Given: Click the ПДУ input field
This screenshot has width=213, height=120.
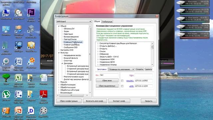Looking at the screenshot, I should coord(143,75).
